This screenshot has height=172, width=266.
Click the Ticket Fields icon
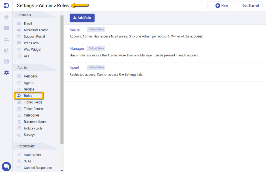[x=19, y=102]
